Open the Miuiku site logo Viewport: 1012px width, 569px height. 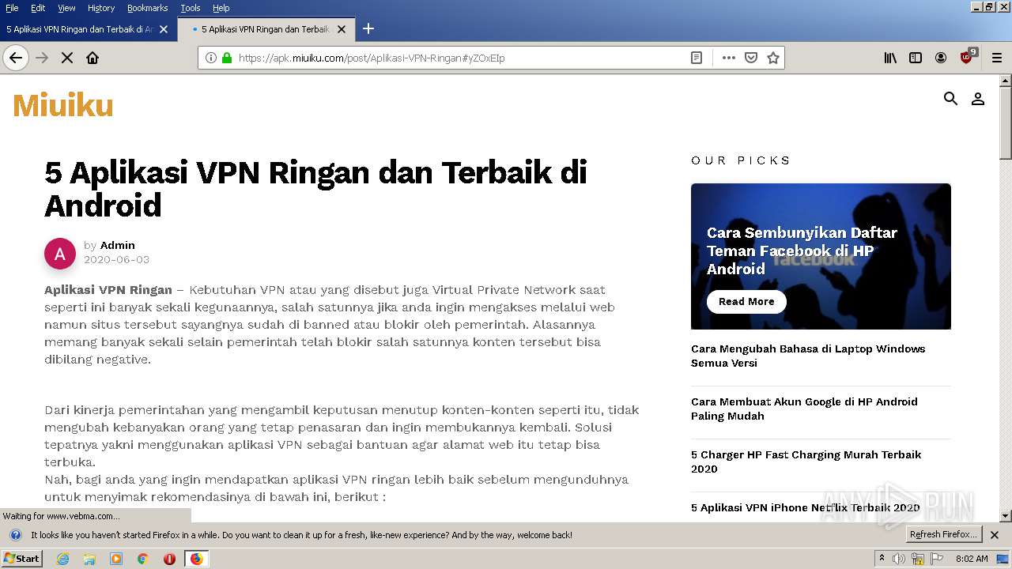point(63,105)
